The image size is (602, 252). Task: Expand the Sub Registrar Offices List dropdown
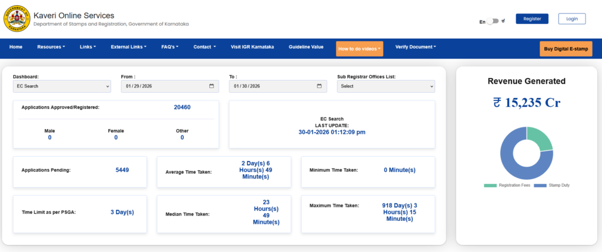click(x=386, y=86)
